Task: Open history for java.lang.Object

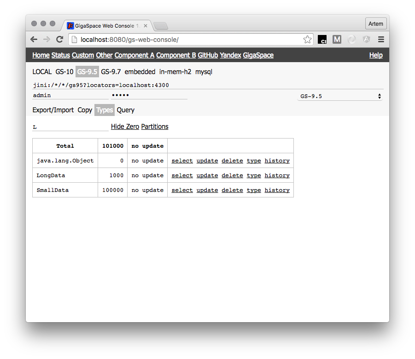Action: click(x=277, y=161)
